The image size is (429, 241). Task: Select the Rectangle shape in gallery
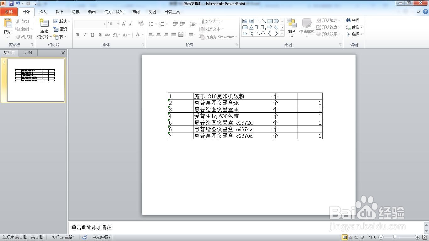coord(270,21)
